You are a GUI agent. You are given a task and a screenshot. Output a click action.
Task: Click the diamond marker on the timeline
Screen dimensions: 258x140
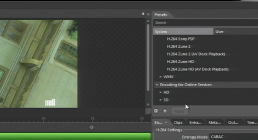pos(91,127)
